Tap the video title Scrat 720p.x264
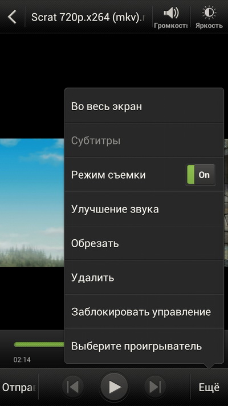This screenshot has height=406, width=228. pos(88,17)
